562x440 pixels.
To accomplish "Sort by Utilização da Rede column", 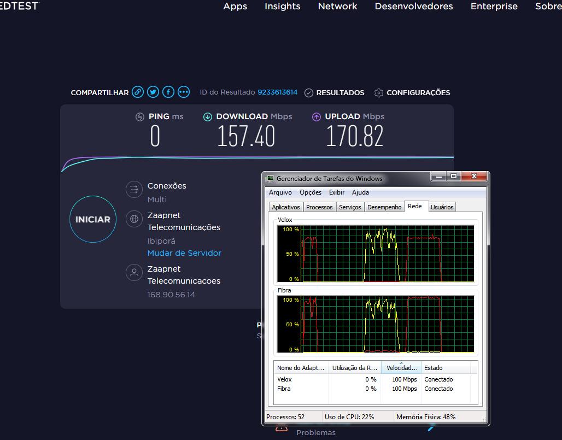I will pyautogui.click(x=354, y=368).
